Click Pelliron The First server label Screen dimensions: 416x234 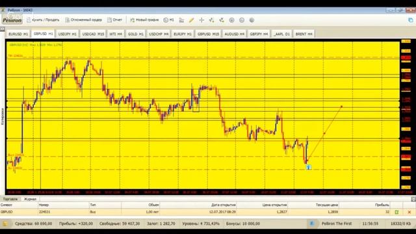(337, 224)
